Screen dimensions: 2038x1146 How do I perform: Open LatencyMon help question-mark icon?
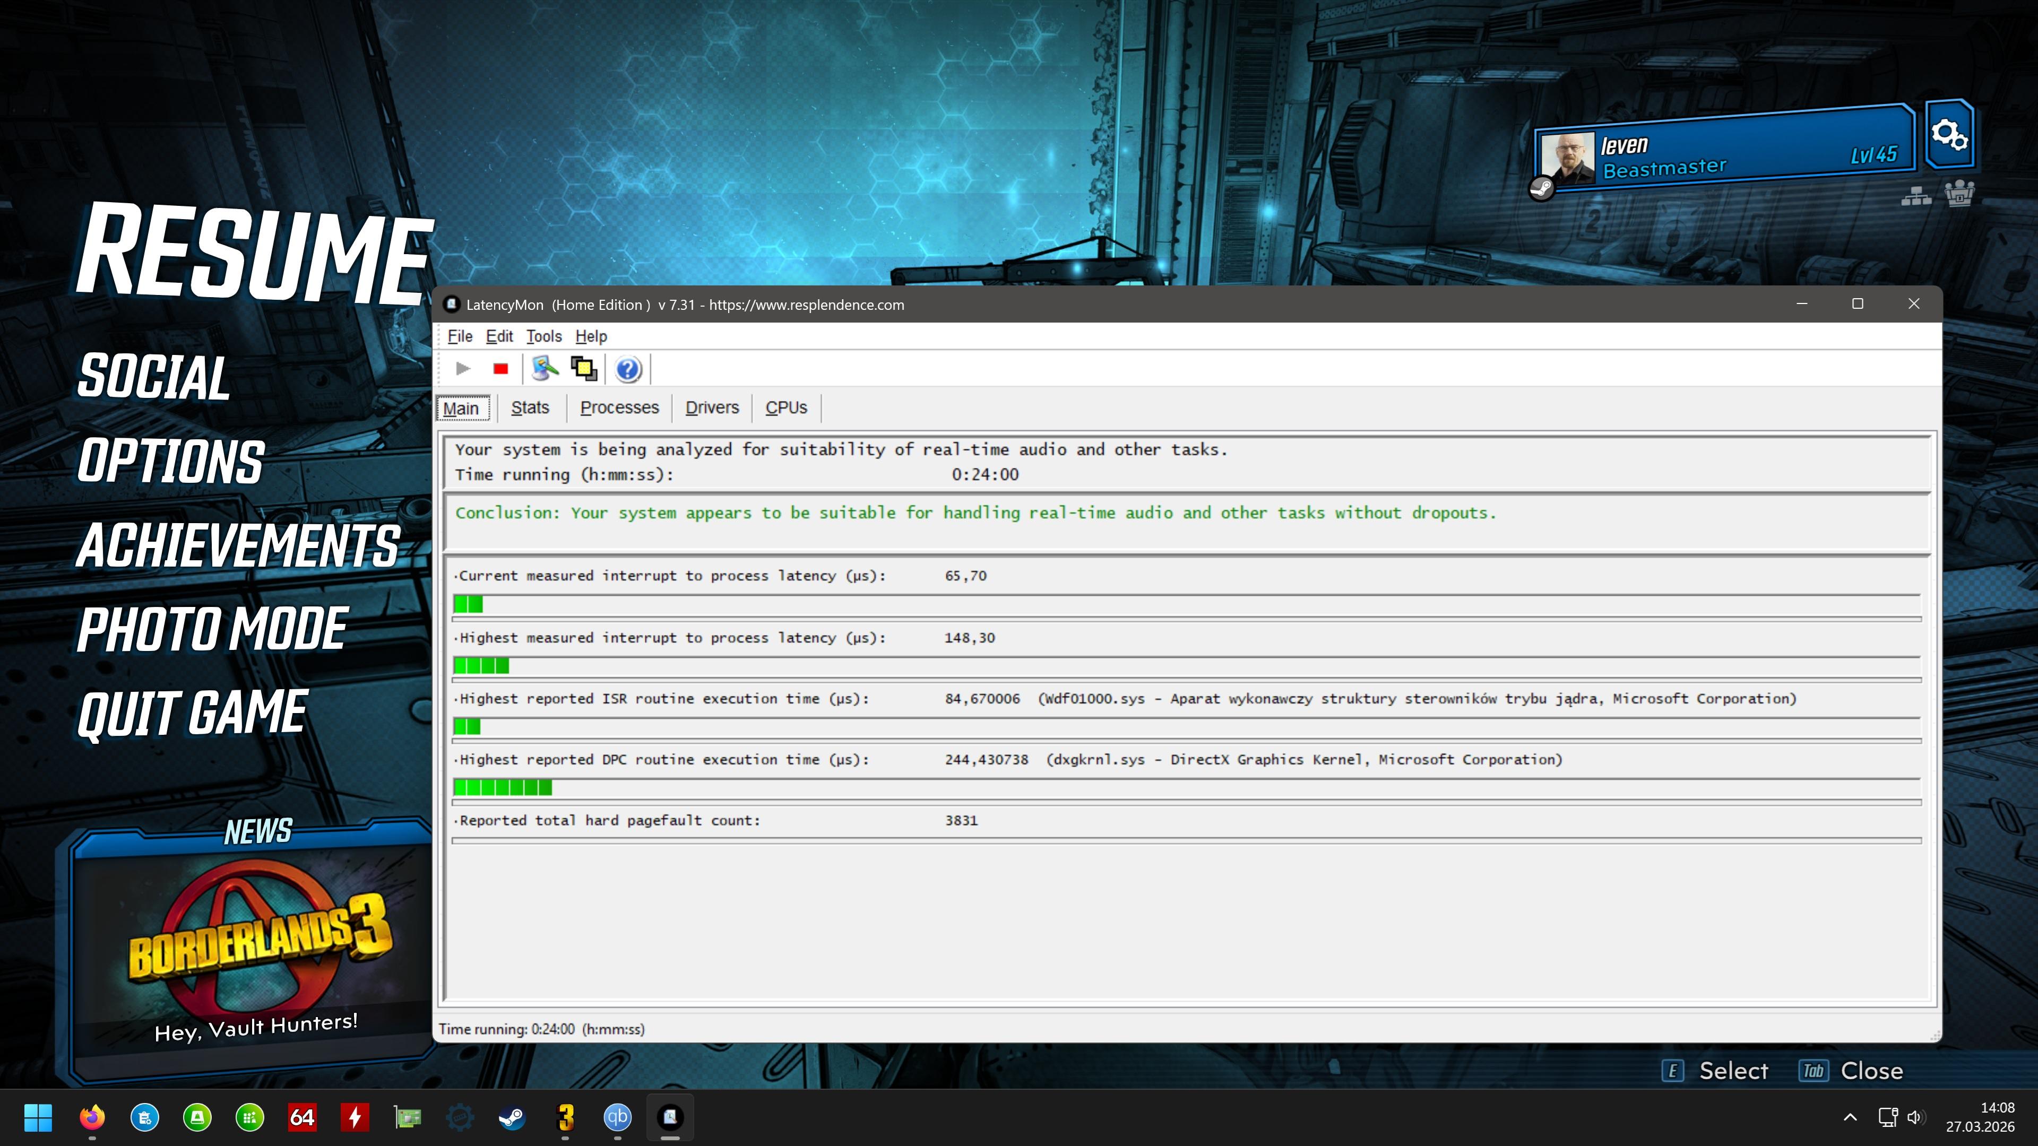click(x=628, y=370)
